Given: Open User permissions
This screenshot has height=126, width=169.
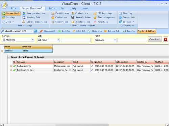Looking at the screenshot, I should (x=34, y=13).
